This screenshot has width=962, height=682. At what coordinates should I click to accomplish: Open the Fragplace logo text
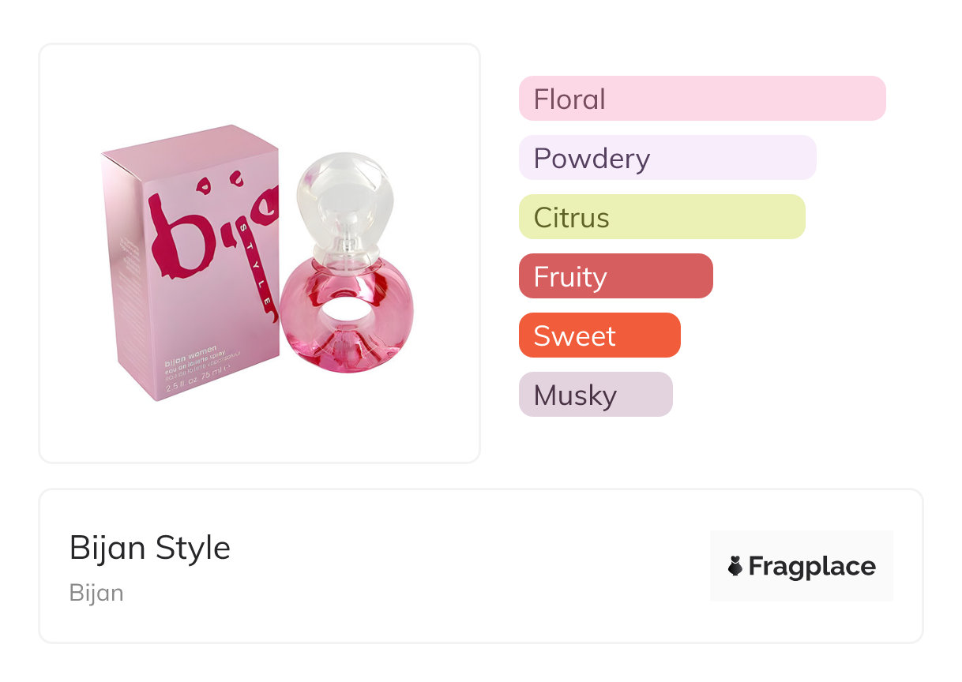[x=812, y=566]
